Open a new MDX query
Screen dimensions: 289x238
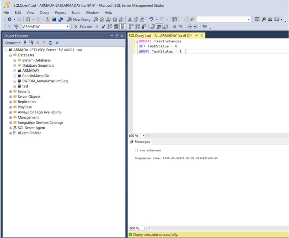[102, 19]
